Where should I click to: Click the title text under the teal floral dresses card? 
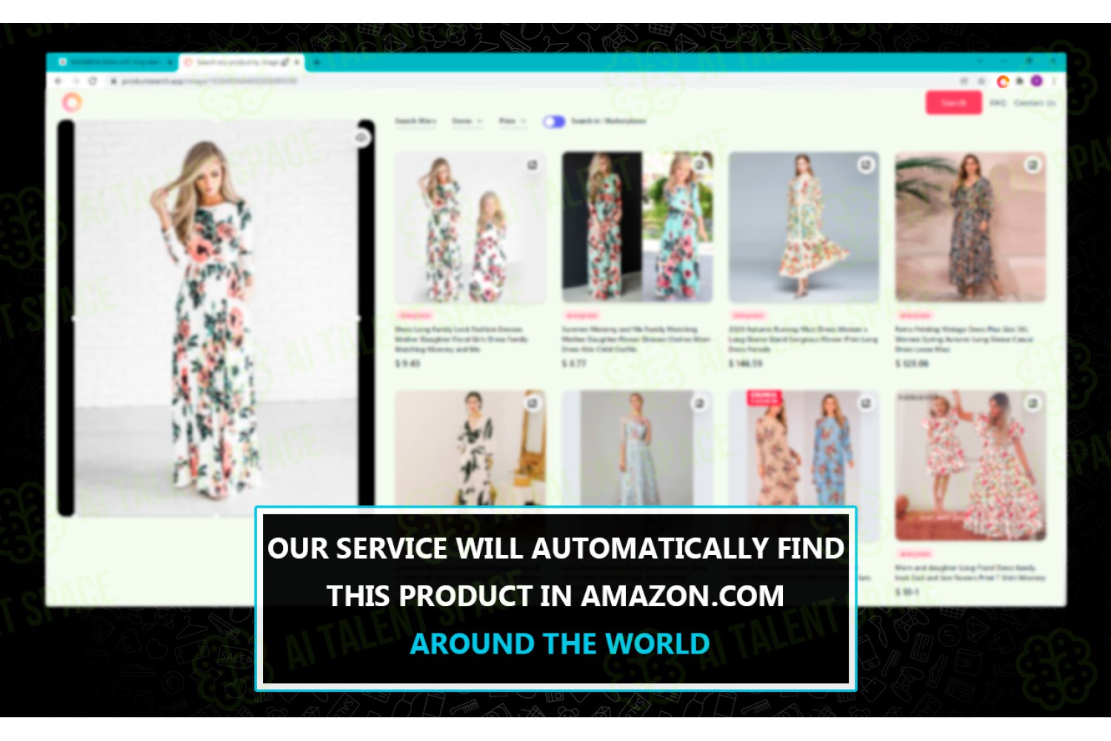coord(635,339)
